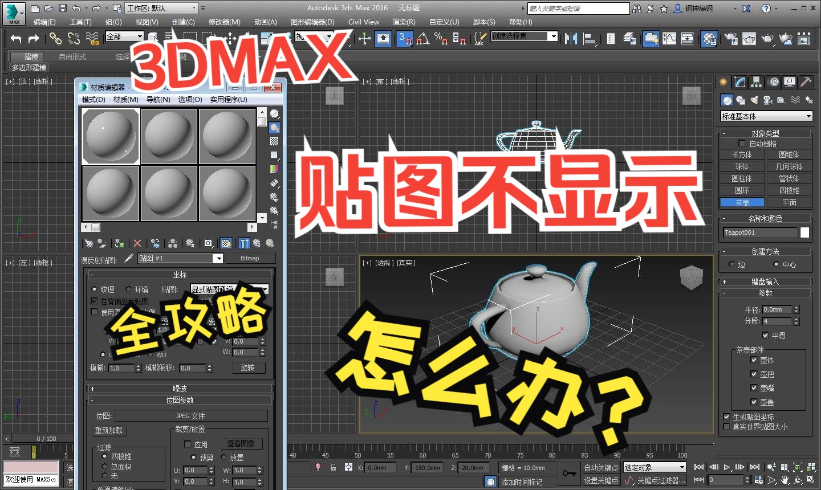Click the Undo arrow in main toolbar

(x=16, y=38)
